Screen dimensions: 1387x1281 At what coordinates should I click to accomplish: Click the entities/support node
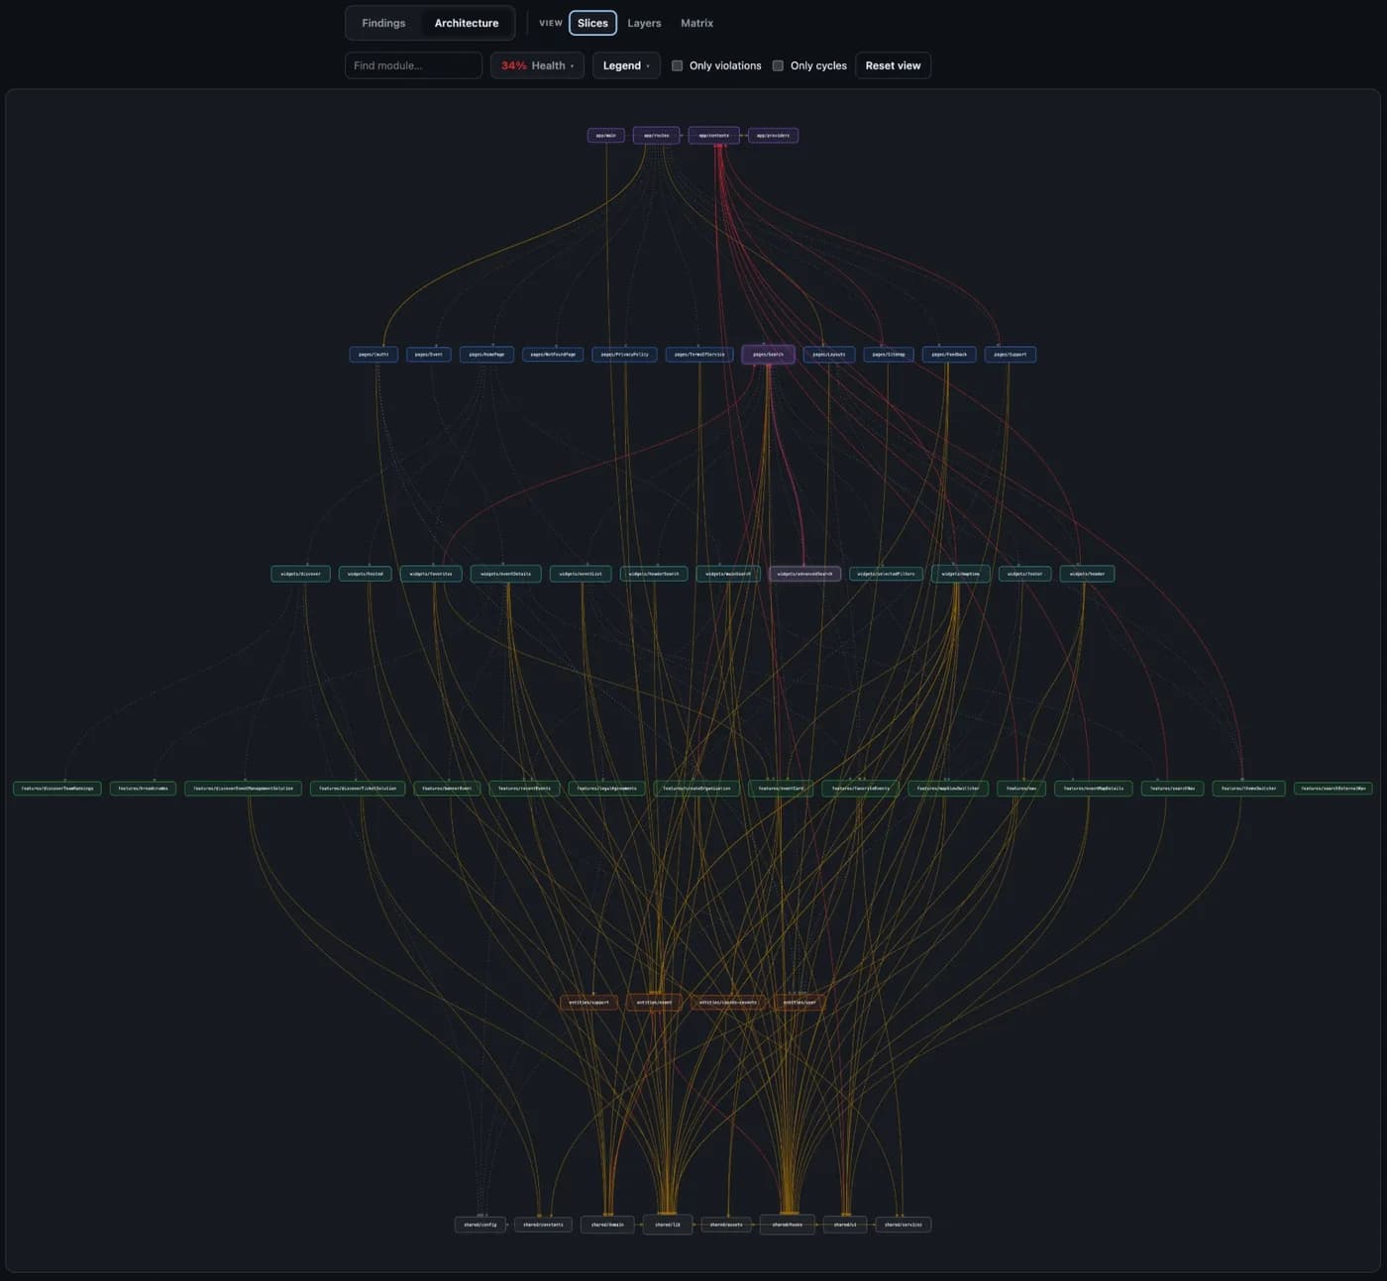(x=588, y=1003)
